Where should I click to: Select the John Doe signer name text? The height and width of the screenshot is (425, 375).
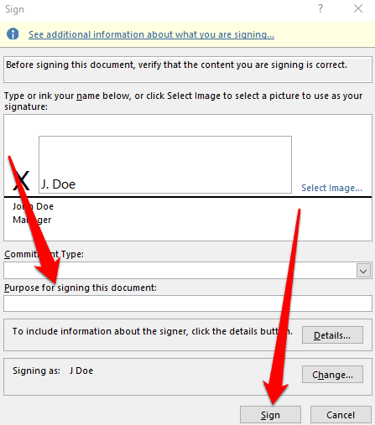(33, 206)
